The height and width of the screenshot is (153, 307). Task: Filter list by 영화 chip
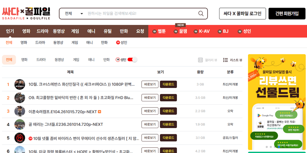point(24,60)
